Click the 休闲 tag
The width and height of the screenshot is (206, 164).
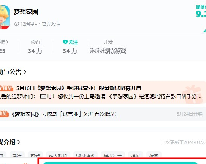tap(154, 155)
